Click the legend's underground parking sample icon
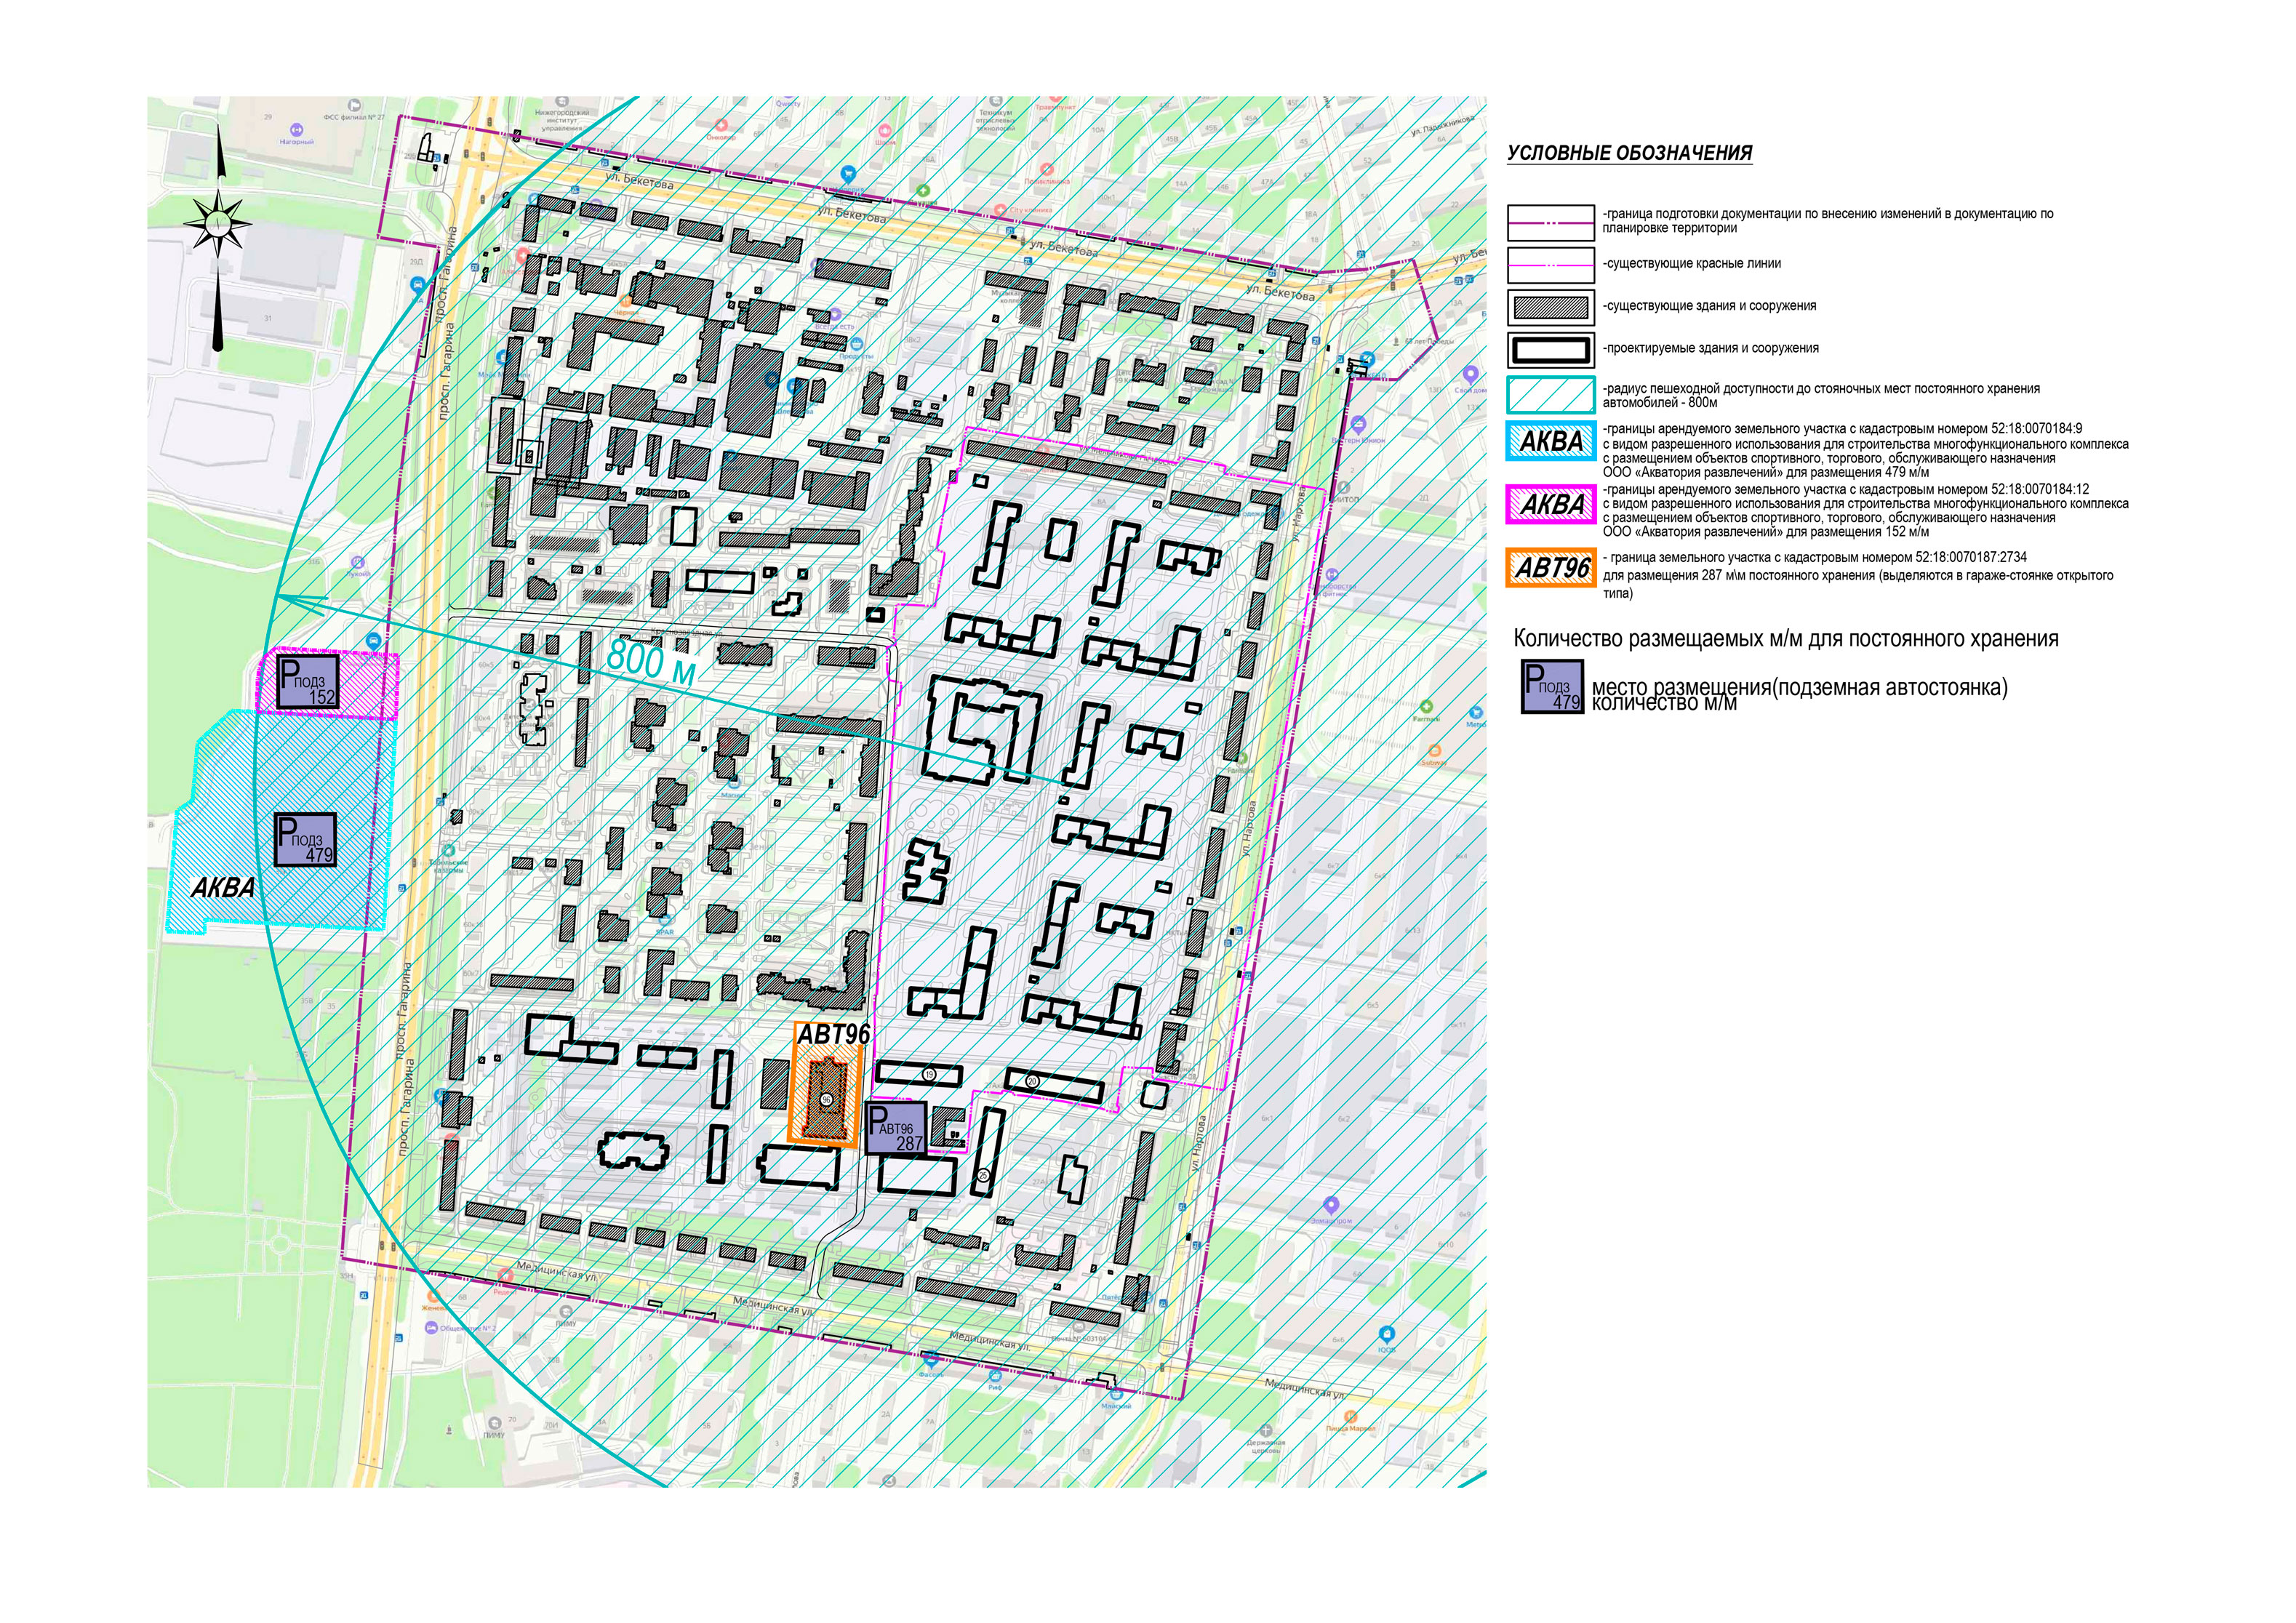Image resolution: width=2296 pixels, height=1623 pixels. 1551,687
